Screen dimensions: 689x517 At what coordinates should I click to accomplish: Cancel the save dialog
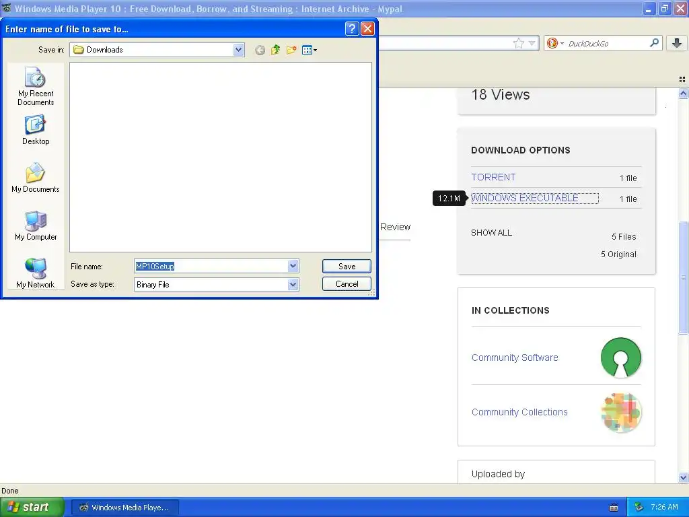coord(347,284)
